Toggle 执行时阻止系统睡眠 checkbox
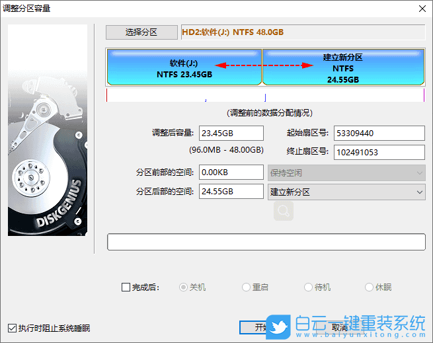433x343 pixels. coord(13,328)
